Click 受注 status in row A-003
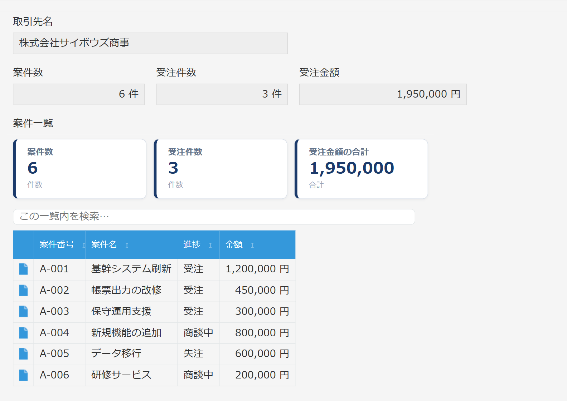 pyautogui.click(x=198, y=312)
